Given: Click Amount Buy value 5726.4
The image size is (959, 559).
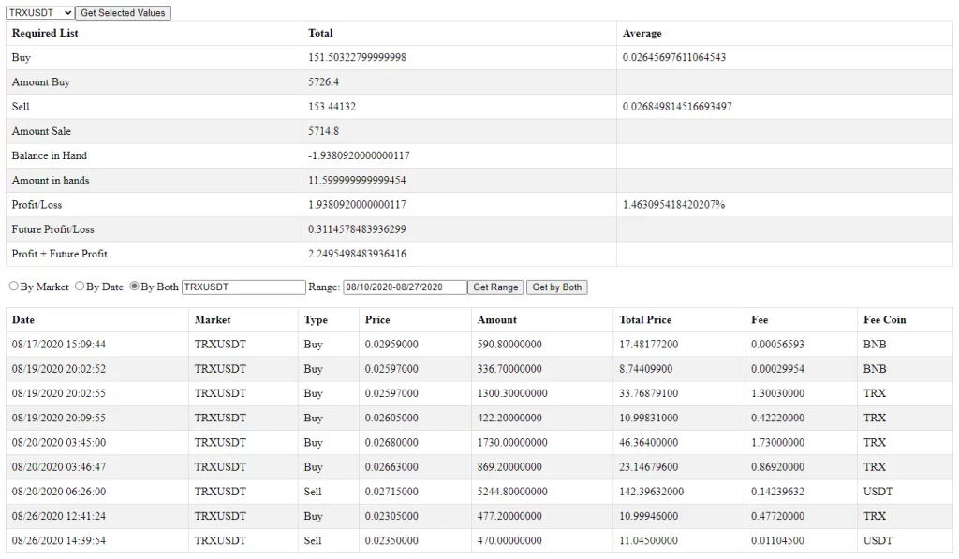Looking at the screenshot, I should click(323, 82).
